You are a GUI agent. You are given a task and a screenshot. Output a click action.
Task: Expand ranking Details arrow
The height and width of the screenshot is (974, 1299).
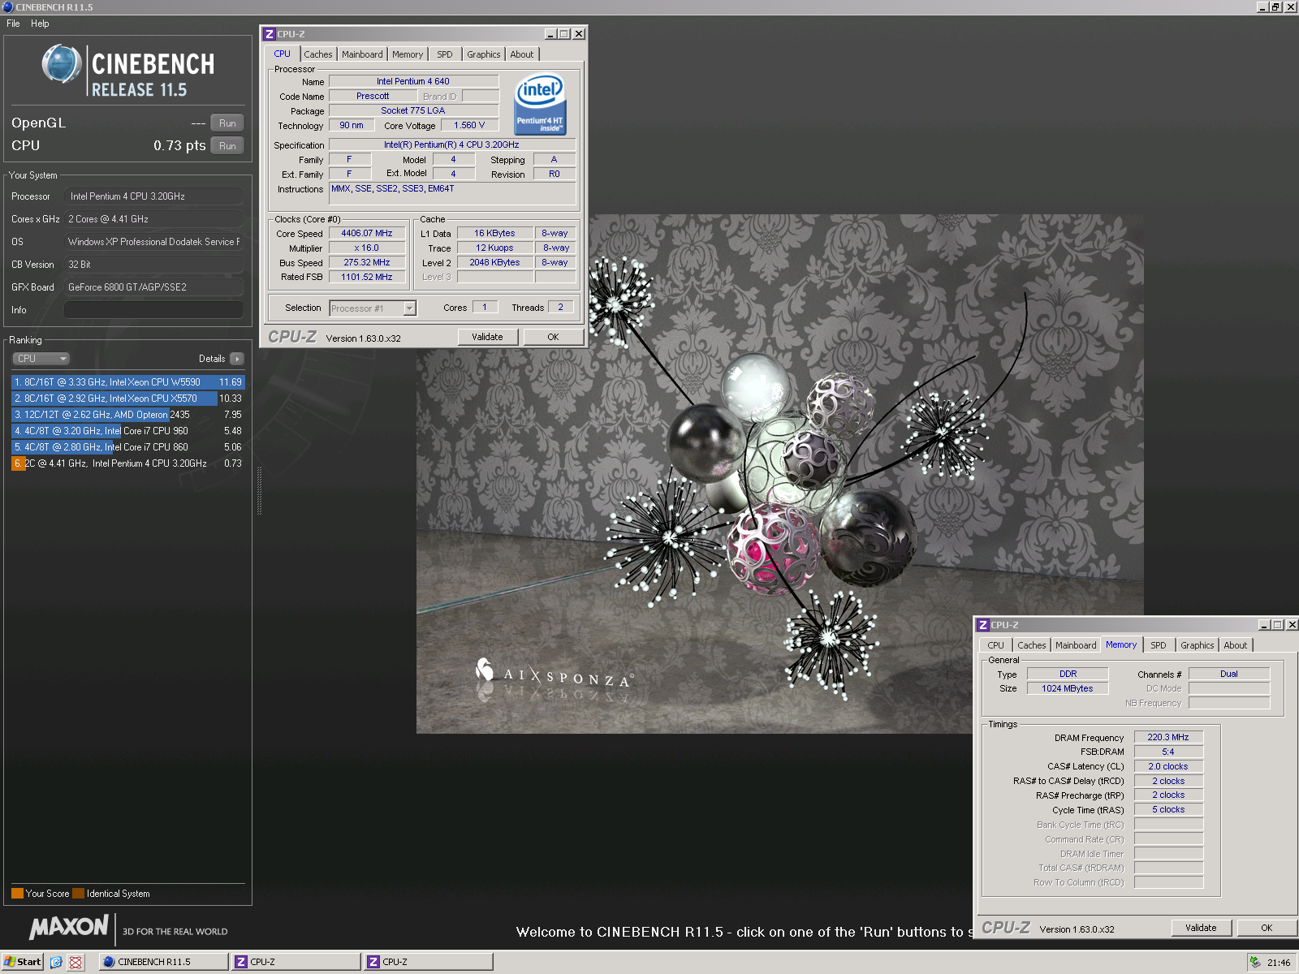(236, 359)
